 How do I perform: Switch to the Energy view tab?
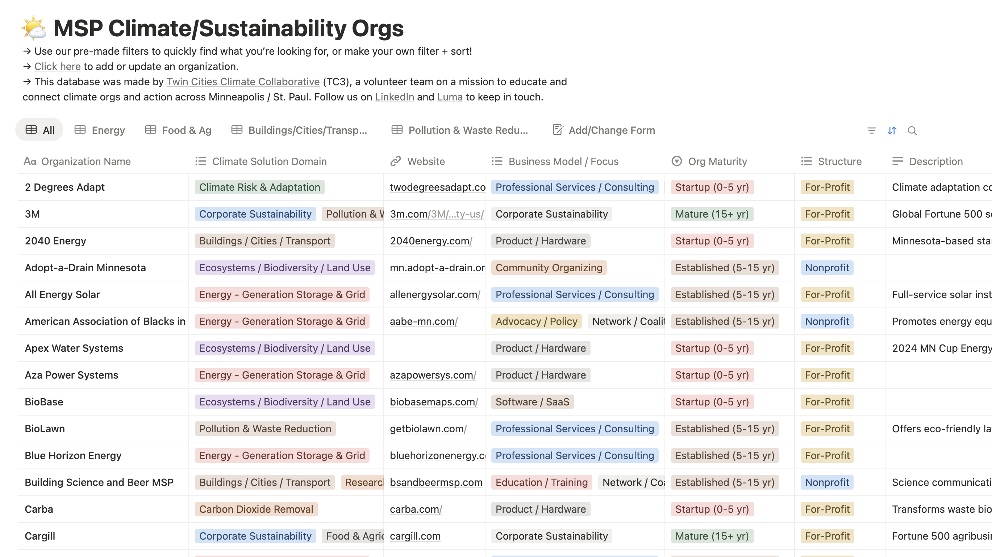point(100,130)
